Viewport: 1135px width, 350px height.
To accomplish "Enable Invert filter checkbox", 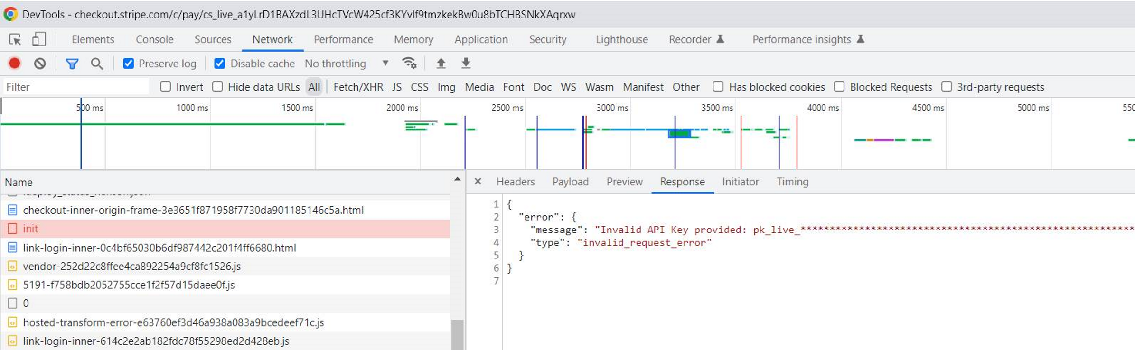I will pos(165,86).
